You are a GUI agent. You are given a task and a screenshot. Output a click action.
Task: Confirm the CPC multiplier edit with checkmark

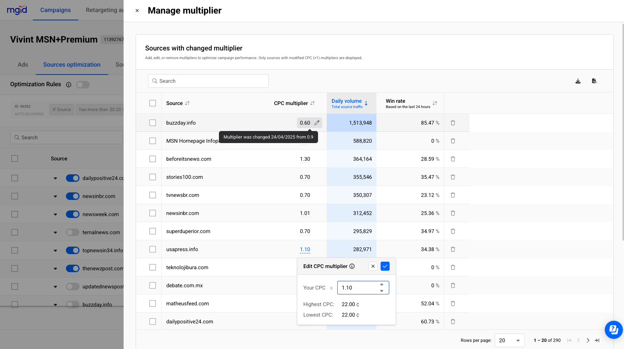coord(385,266)
